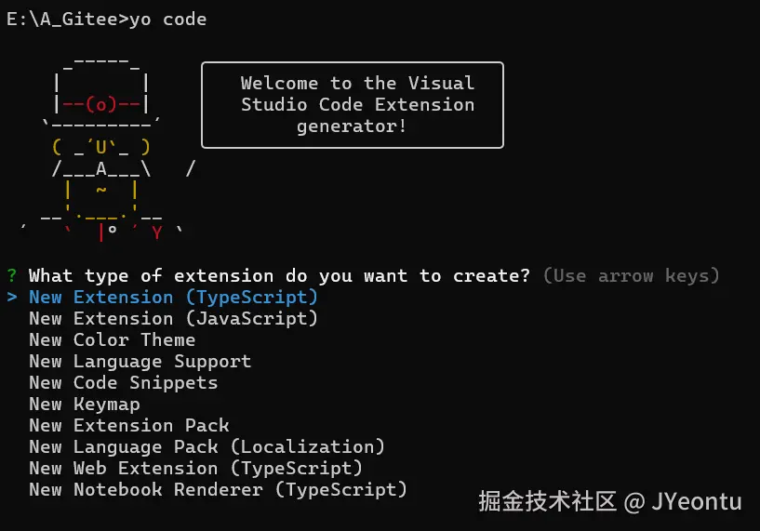Choose New Code Snippets entry
The height and width of the screenshot is (531, 760).
click(x=123, y=383)
